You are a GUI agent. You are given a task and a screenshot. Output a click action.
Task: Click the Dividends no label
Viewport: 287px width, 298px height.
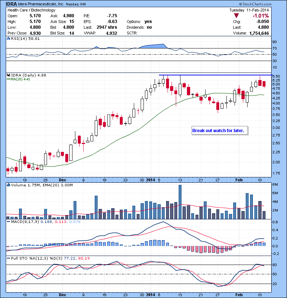(x=139, y=27)
